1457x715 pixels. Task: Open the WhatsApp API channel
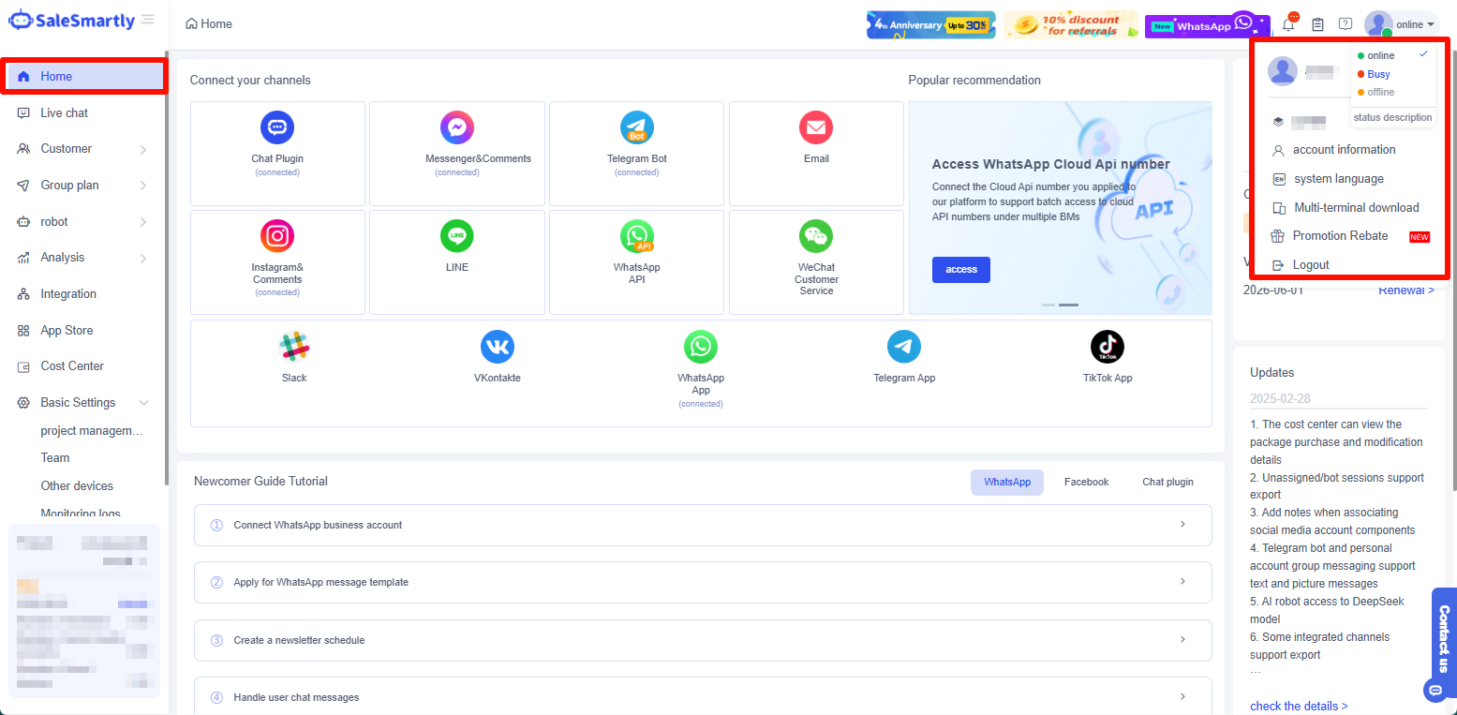pyautogui.click(x=637, y=262)
